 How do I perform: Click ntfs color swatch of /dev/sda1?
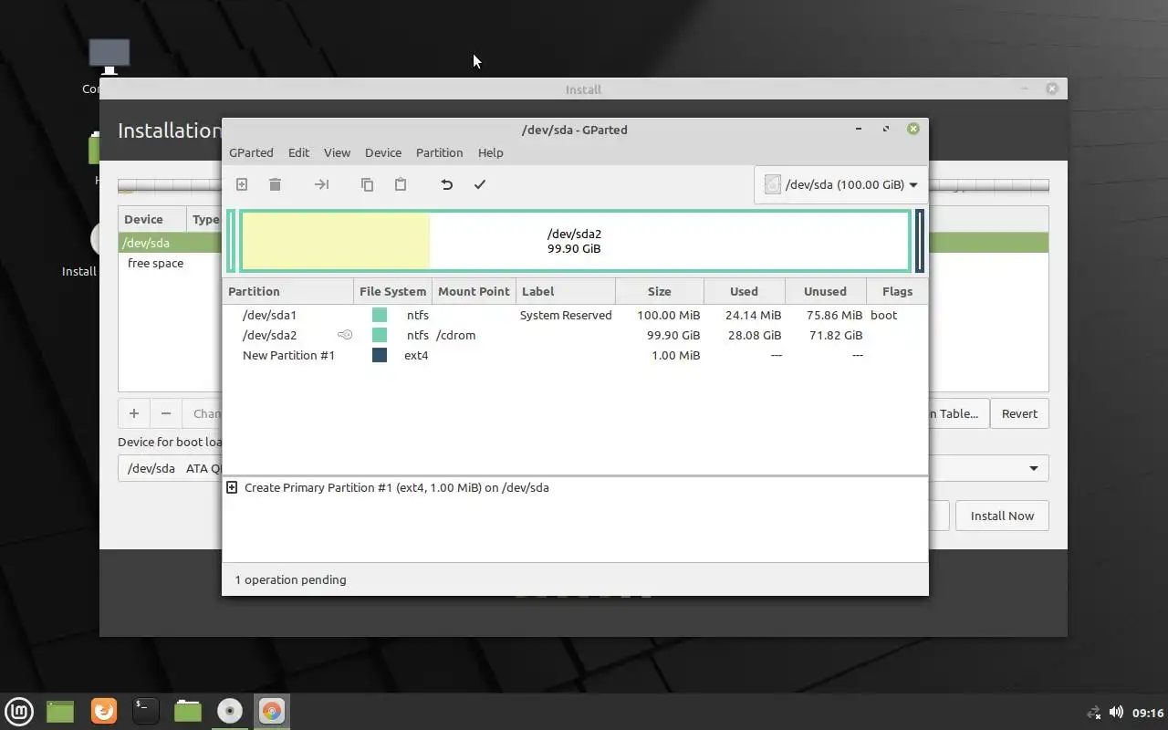pos(380,315)
